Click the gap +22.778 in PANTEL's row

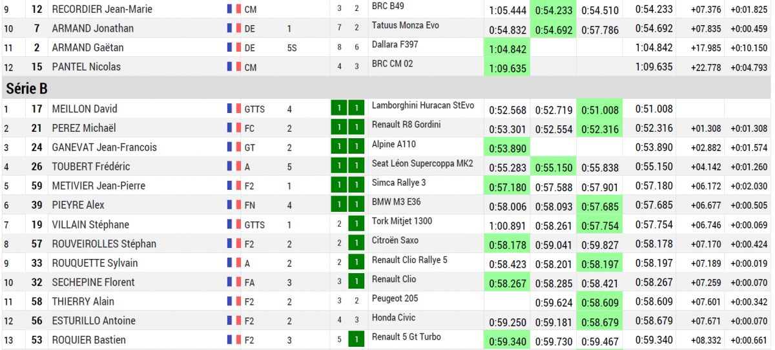(705, 68)
